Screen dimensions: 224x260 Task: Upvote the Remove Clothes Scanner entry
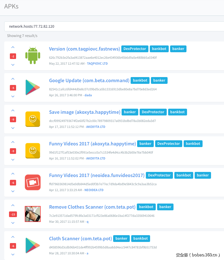(x=13, y=206)
